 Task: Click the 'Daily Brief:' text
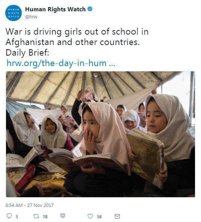pyautogui.click(x=27, y=53)
